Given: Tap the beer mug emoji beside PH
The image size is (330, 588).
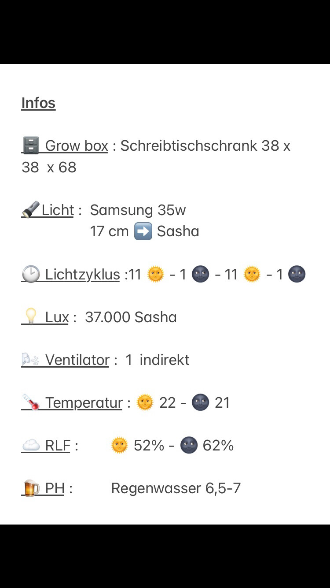Looking at the screenshot, I should [x=31, y=488].
